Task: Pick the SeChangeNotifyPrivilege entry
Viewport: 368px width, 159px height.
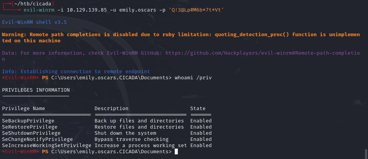Action: click(x=37, y=139)
